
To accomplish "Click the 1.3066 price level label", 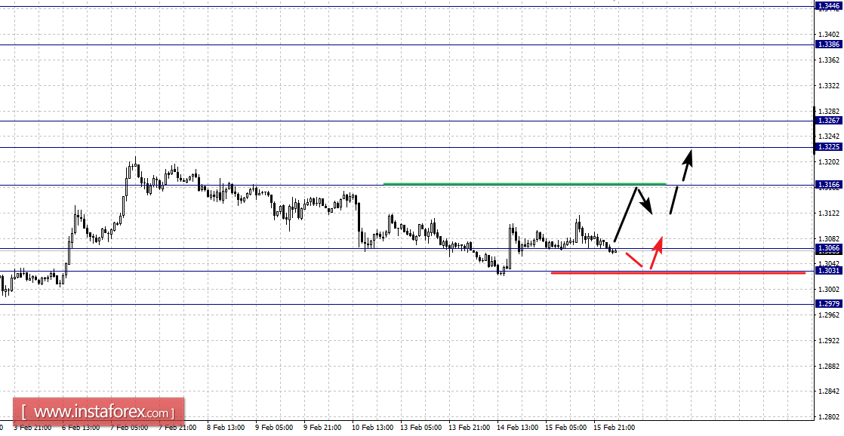I will [x=830, y=248].
